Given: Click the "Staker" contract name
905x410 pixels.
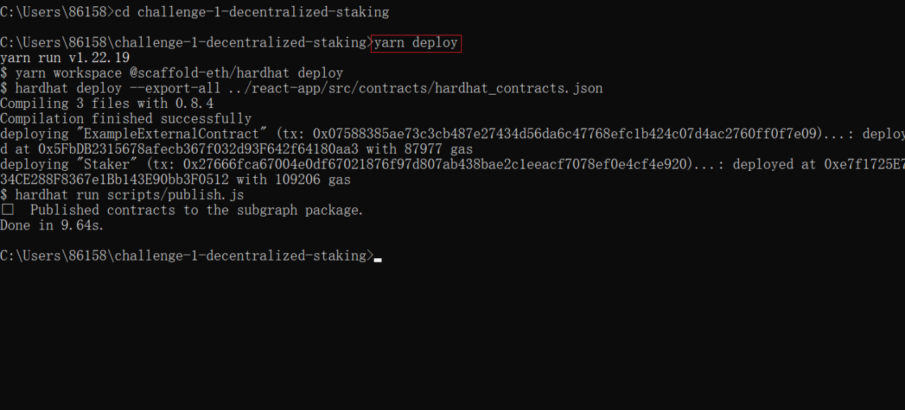Looking at the screenshot, I should click(x=107, y=164).
